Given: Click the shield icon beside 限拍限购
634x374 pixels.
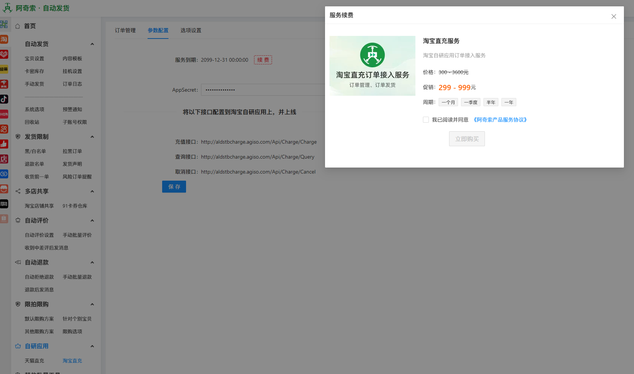Looking at the screenshot, I should [x=18, y=304].
